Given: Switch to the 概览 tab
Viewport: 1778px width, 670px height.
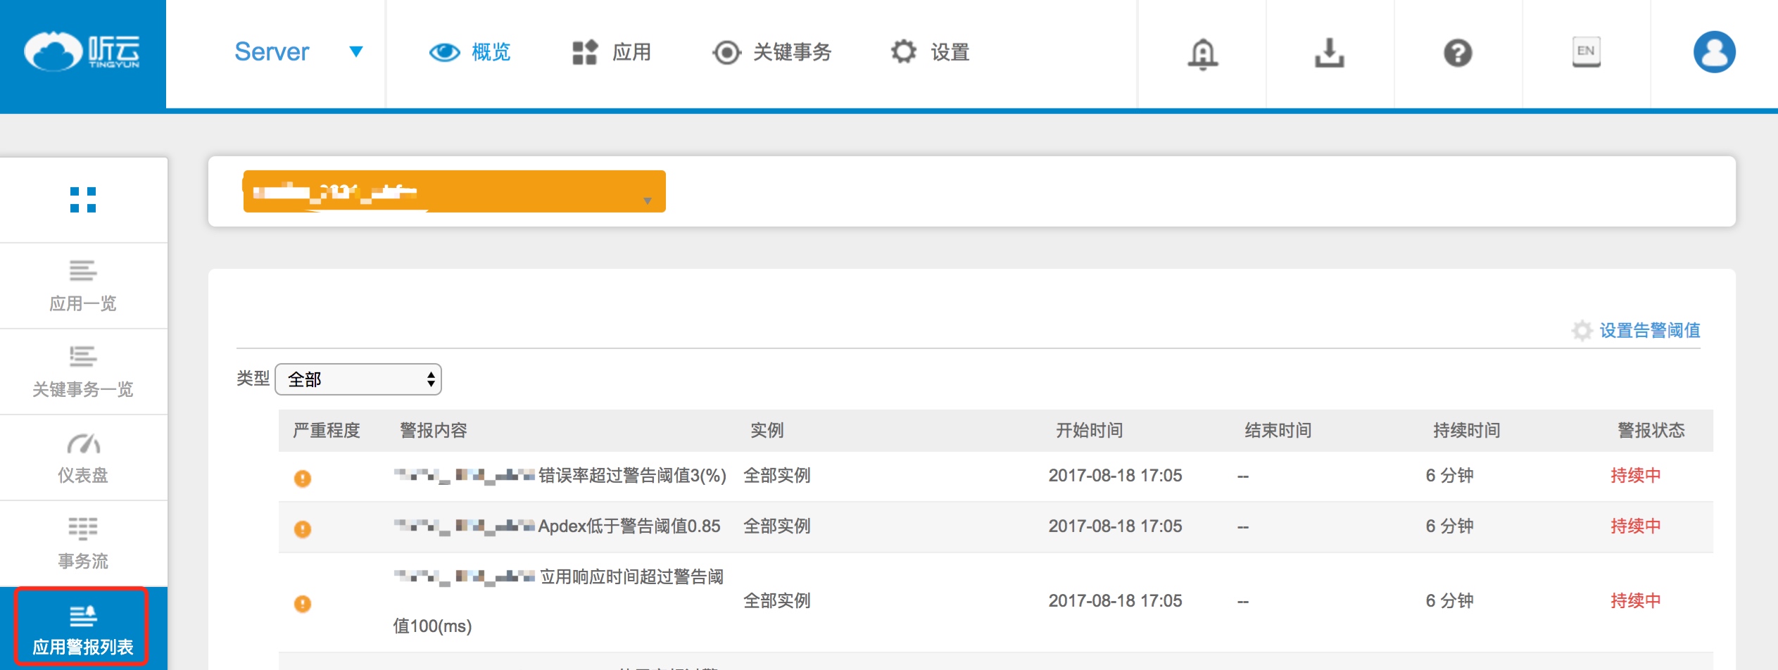Looking at the screenshot, I should click(491, 52).
